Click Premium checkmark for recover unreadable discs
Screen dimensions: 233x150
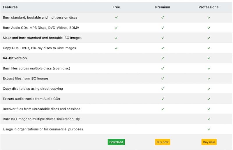pos(163,109)
